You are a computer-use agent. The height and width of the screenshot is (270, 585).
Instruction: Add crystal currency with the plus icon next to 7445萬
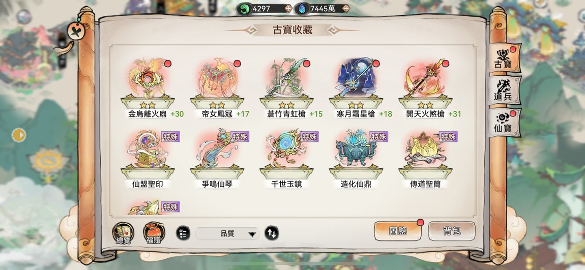(346, 8)
